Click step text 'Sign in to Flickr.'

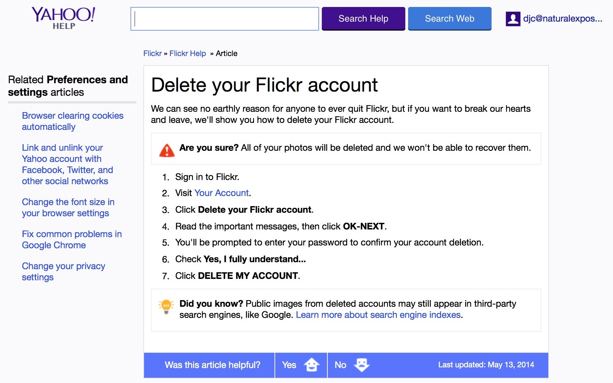[x=207, y=177]
